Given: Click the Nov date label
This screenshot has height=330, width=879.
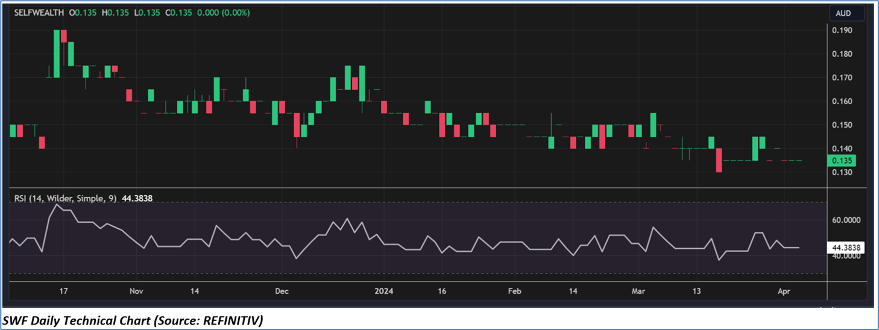Looking at the screenshot, I should (136, 291).
